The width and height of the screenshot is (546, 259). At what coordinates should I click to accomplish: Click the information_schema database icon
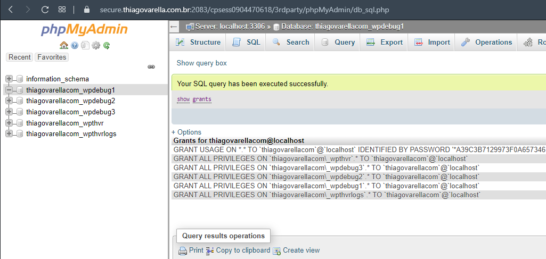coord(20,79)
